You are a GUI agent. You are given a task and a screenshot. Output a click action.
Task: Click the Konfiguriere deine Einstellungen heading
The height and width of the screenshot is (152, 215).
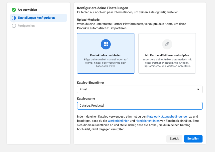point(103,8)
